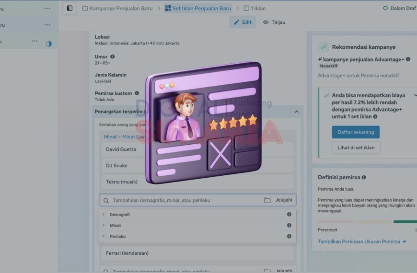Collapse the recommendation card chevron

pyautogui.click(x=415, y=95)
